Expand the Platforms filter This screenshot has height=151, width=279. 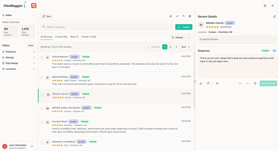tap(19, 52)
